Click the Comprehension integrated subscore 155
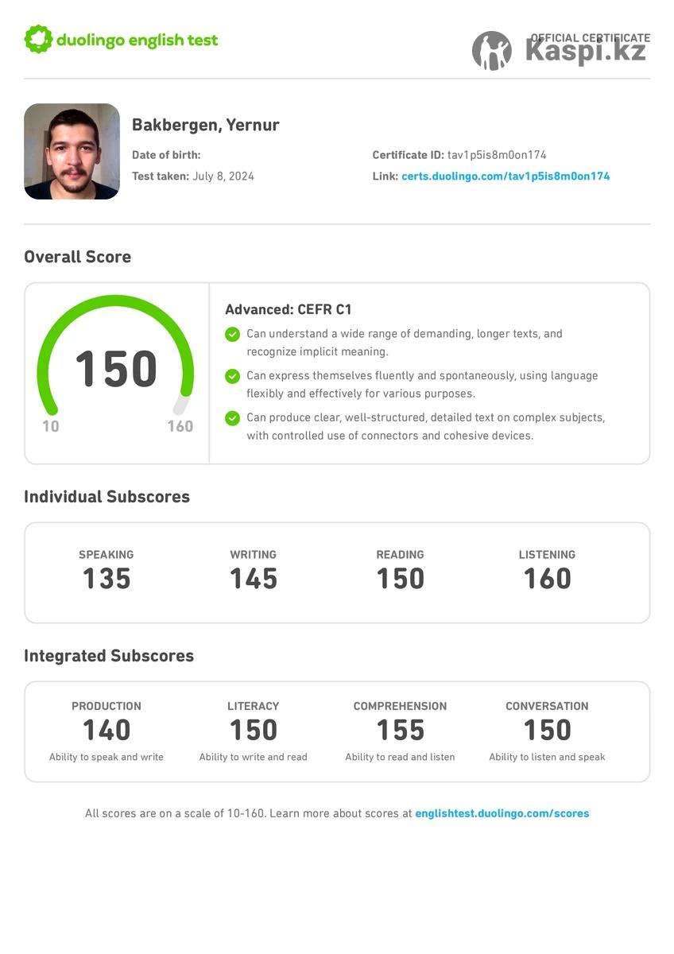 (400, 730)
